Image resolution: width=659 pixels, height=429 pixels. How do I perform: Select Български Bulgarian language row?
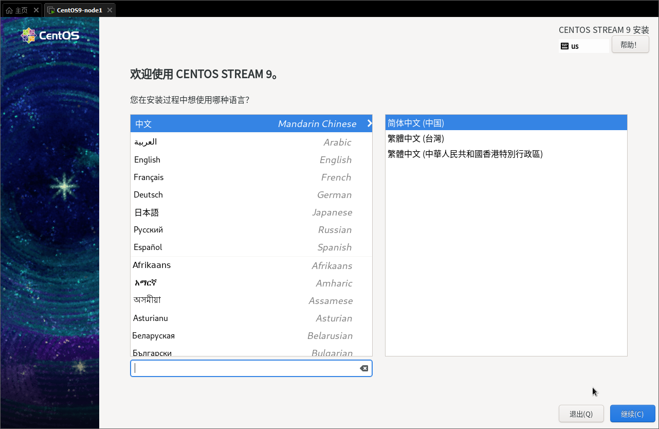click(251, 350)
